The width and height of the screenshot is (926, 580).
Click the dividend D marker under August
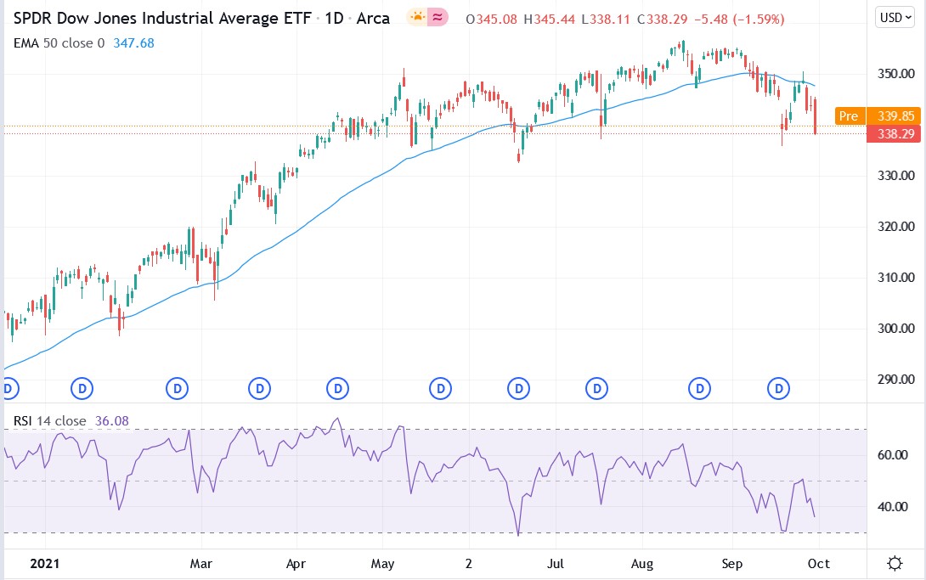(596, 388)
